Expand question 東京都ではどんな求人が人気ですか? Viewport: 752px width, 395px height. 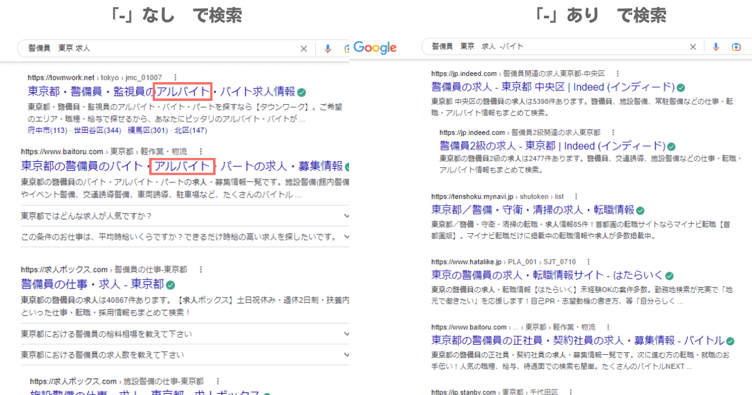(x=185, y=216)
